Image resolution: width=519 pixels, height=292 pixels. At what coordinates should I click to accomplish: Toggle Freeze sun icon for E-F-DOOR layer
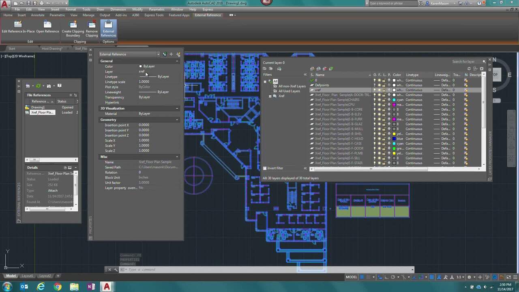[x=380, y=148]
